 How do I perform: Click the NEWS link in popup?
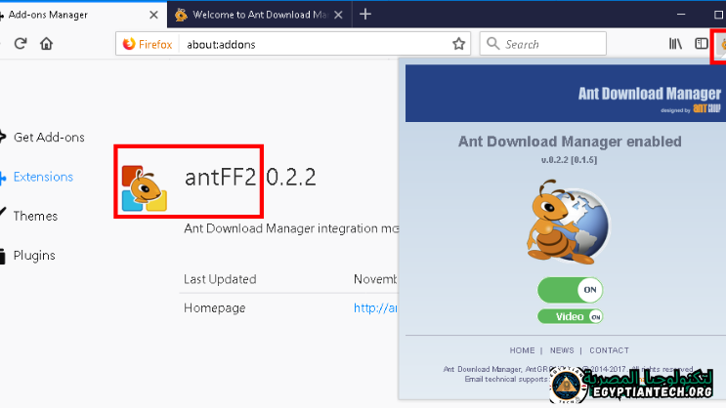(x=562, y=350)
